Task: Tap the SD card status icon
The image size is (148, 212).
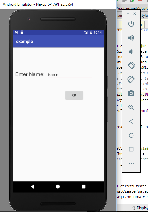Action: [x=22, y=32]
